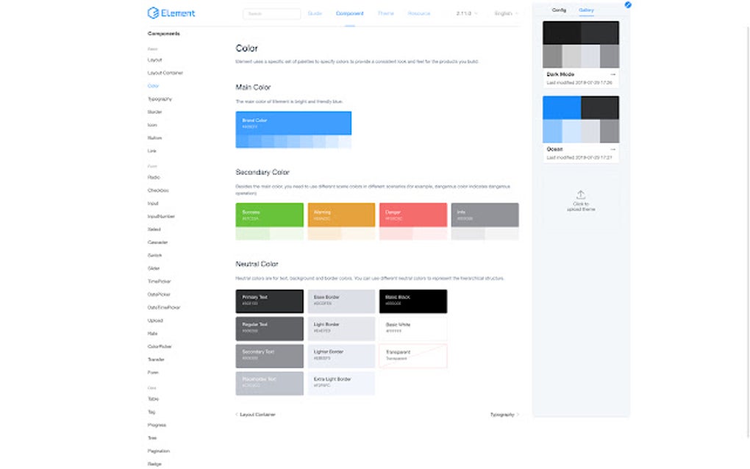Screen dimensions: 750x469
Task: Navigate to Typography via next link
Action: click(502, 414)
